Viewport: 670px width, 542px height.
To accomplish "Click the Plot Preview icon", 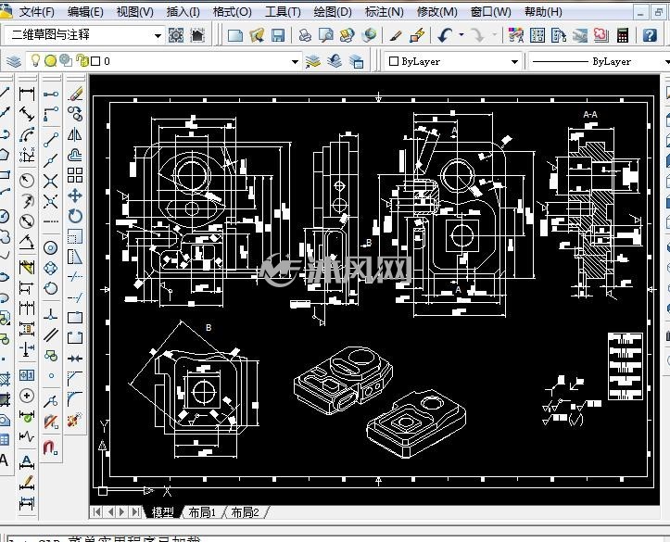I will tap(326, 35).
